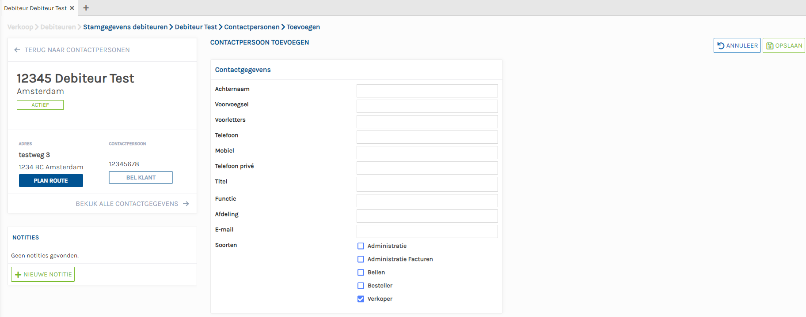Image resolution: width=806 pixels, height=317 pixels.
Task: Focus the Achternaam input field
Action: [x=427, y=91]
